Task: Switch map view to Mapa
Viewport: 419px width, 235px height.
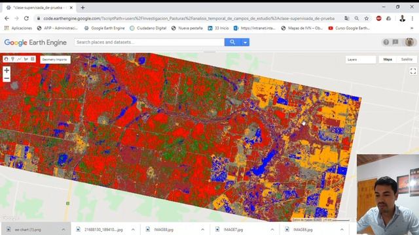Action: click(388, 59)
